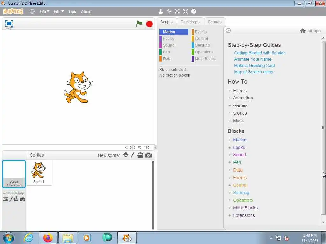Close the Tips panel with X icon

click(228, 31)
